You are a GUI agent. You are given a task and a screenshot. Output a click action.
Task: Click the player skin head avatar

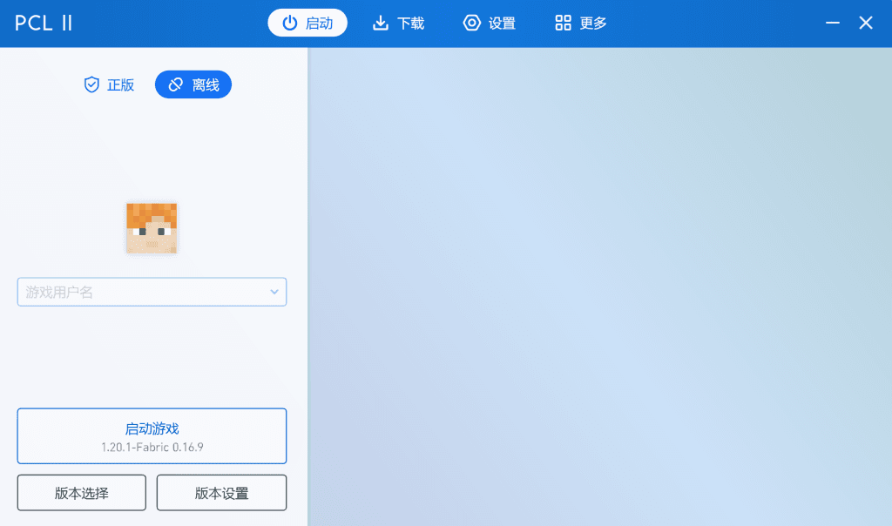coord(152,228)
